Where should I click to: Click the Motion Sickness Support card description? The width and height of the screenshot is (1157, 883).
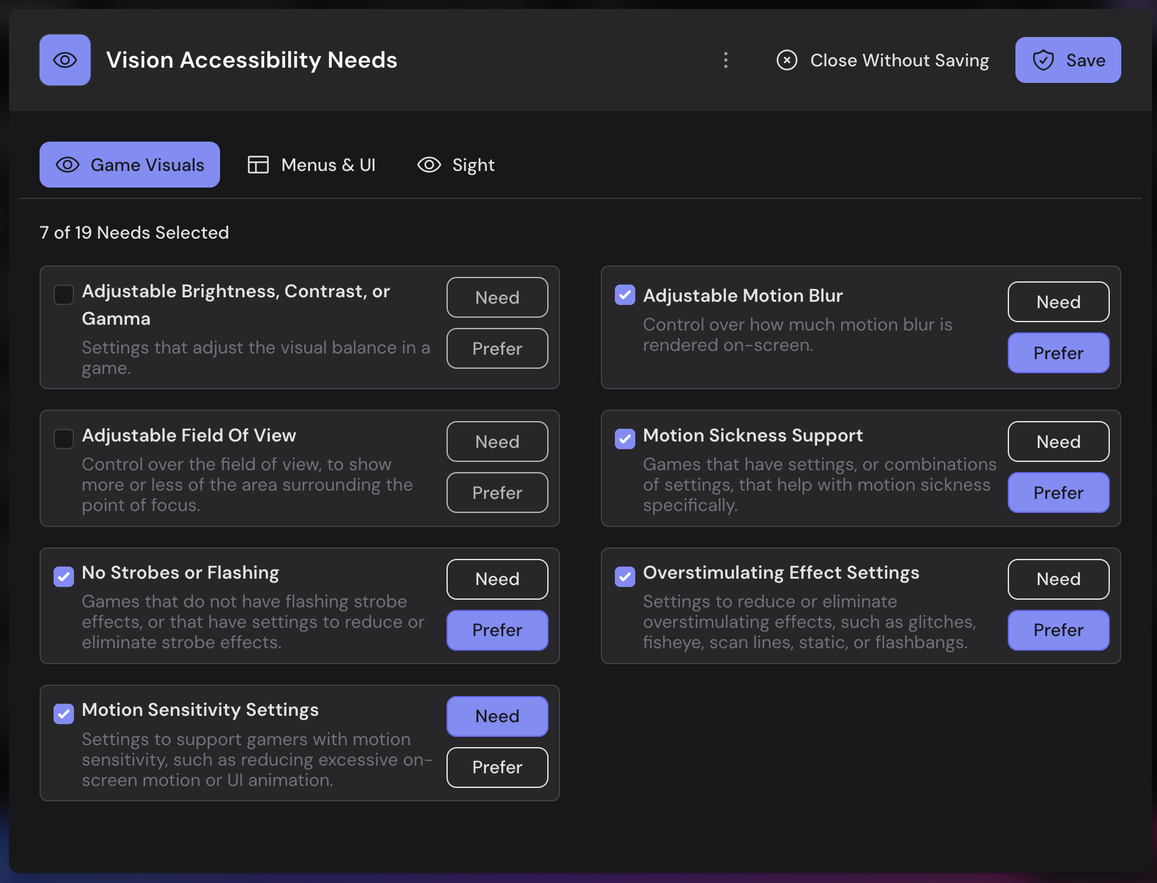(819, 485)
